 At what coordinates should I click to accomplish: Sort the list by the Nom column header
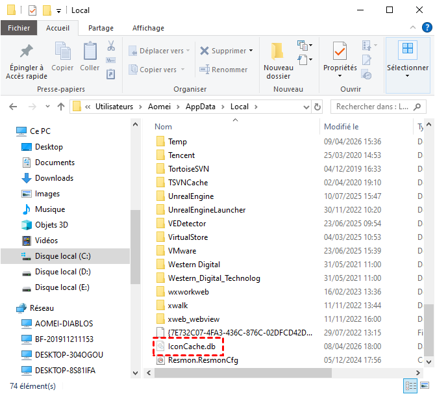pos(164,127)
